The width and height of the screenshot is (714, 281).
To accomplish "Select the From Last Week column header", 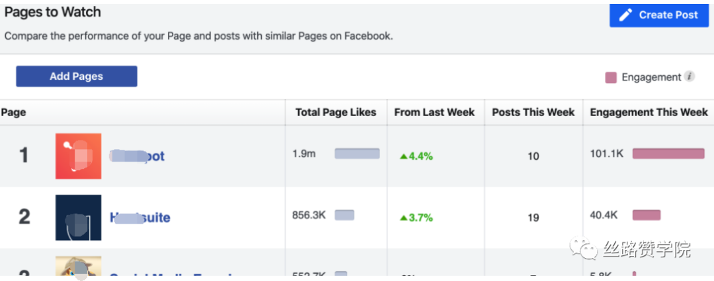I will pyautogui.click(x=434, y=112).
